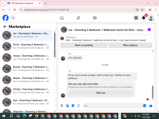Open the $635 Marketplace listing link
159x119 pixels.
tap(106, 40)
